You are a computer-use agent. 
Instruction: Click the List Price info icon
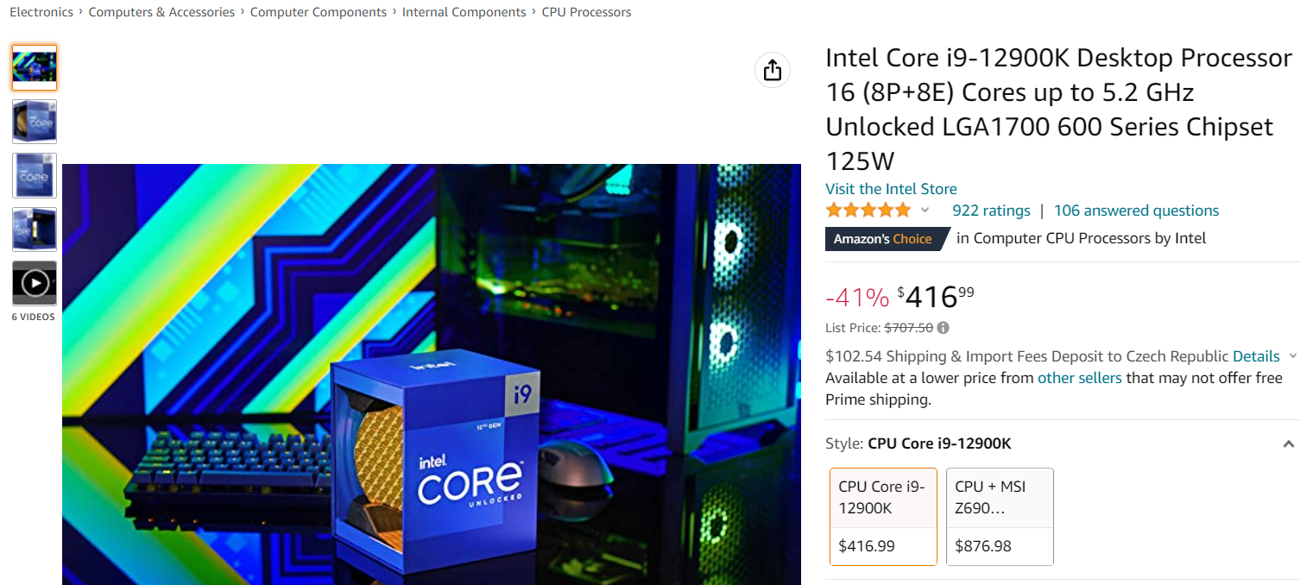click(x=944, y=328)
